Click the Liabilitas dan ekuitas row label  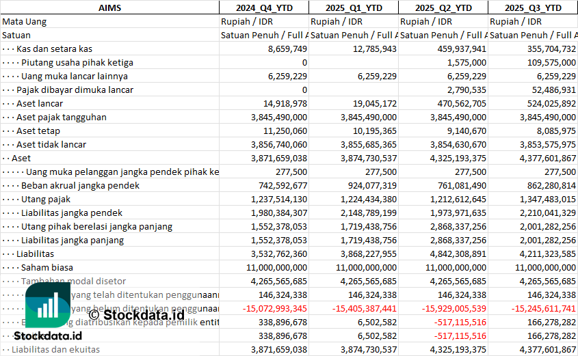click(55, 349)
